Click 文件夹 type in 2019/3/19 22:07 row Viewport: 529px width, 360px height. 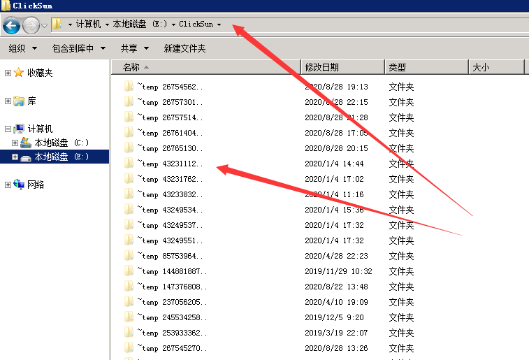pyautogui.click(x=401, y=333)
